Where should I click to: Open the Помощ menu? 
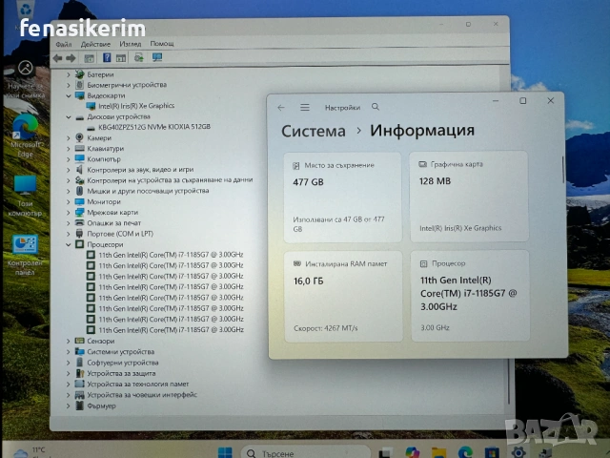[x=162, y=43]
